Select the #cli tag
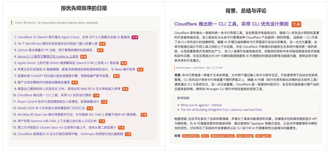Screen dimensions: 330x154 click(205, 136)
